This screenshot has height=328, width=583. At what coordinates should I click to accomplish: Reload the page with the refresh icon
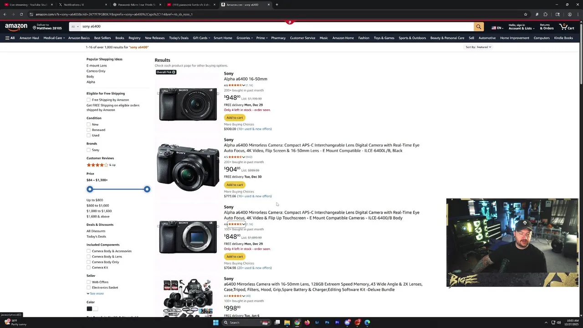21,14
